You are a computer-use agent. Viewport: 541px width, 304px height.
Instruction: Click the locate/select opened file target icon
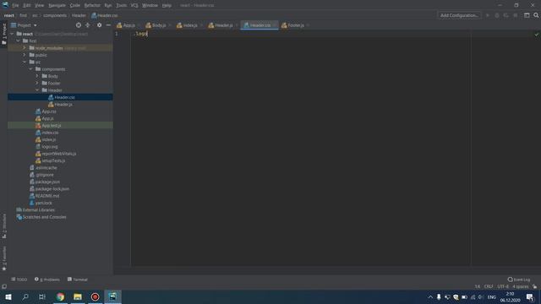[79, 25]
